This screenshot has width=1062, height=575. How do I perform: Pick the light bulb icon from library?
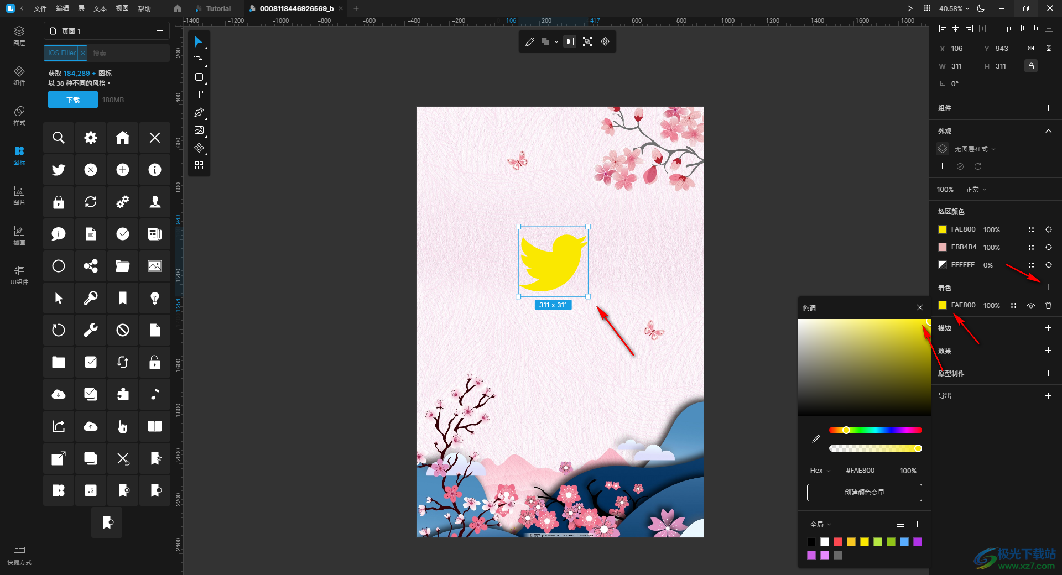(155, 298)
